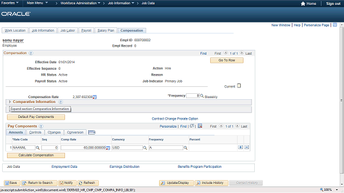Download Pay Components grid to spreadsheet icon

point(200,126)
